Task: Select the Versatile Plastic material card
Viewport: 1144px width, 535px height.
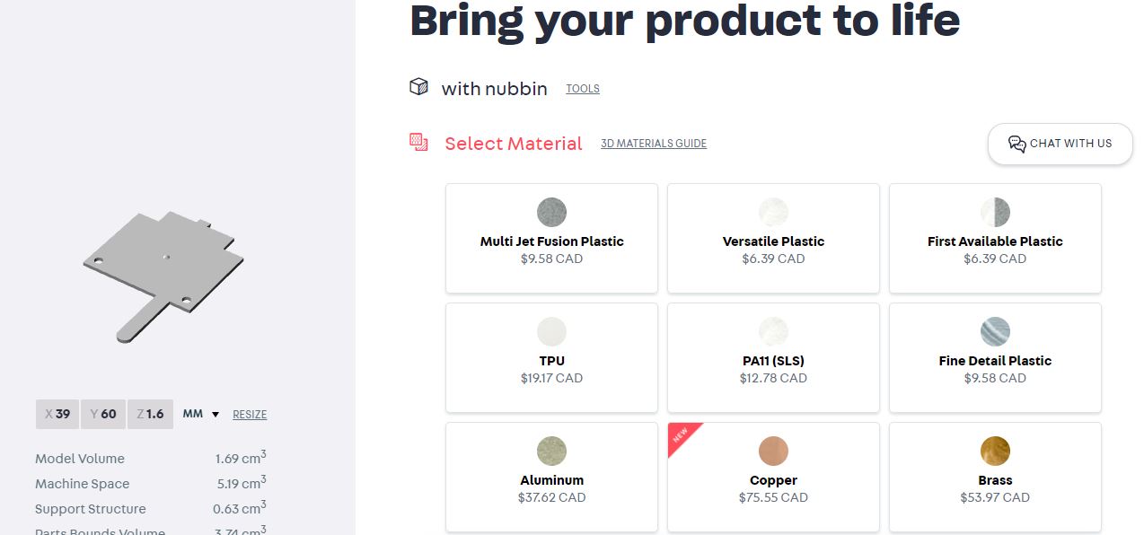Action: click(773, 238)
